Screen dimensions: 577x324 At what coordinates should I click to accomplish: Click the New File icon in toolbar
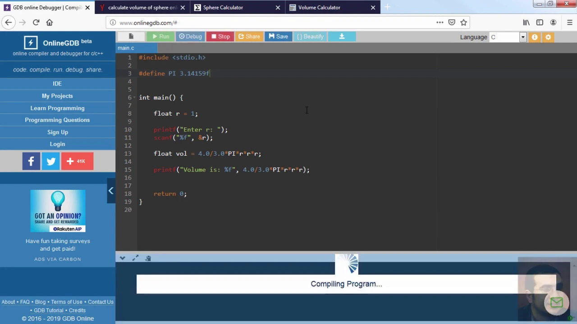pyautogui.click(x=131, y=36)
